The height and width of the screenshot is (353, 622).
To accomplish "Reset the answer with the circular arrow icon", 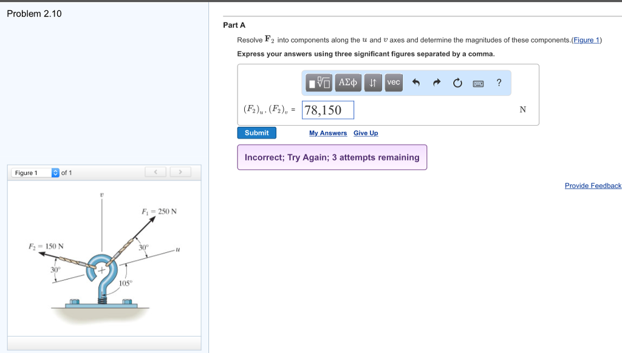I will pos(457,83).
